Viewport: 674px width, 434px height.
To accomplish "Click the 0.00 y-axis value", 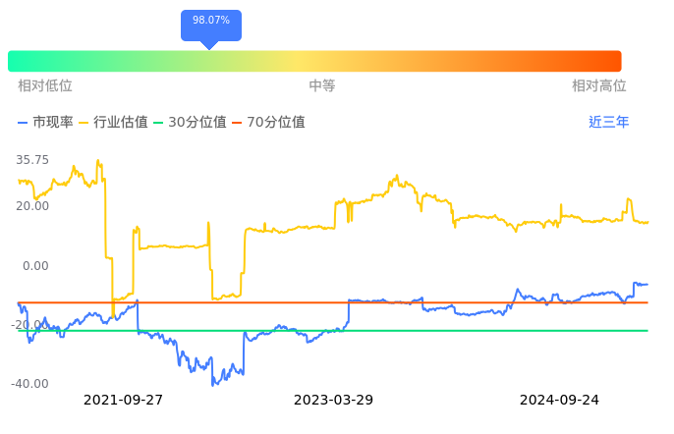I will 35,265.
